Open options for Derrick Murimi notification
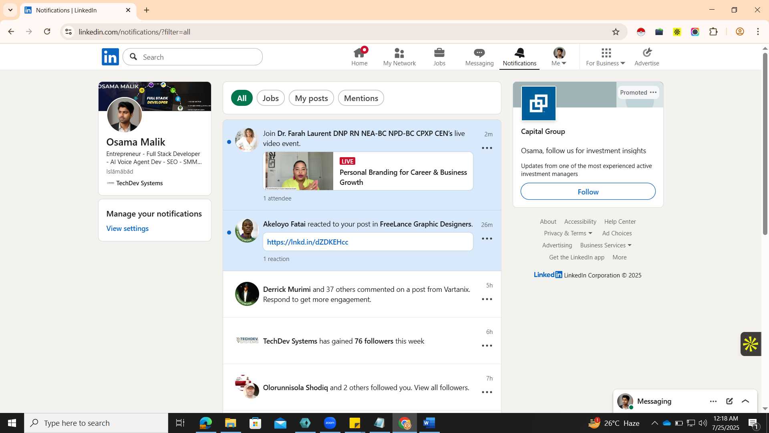Screen dimensions: 769x433 pyautogui.click(x=487, y=299)
